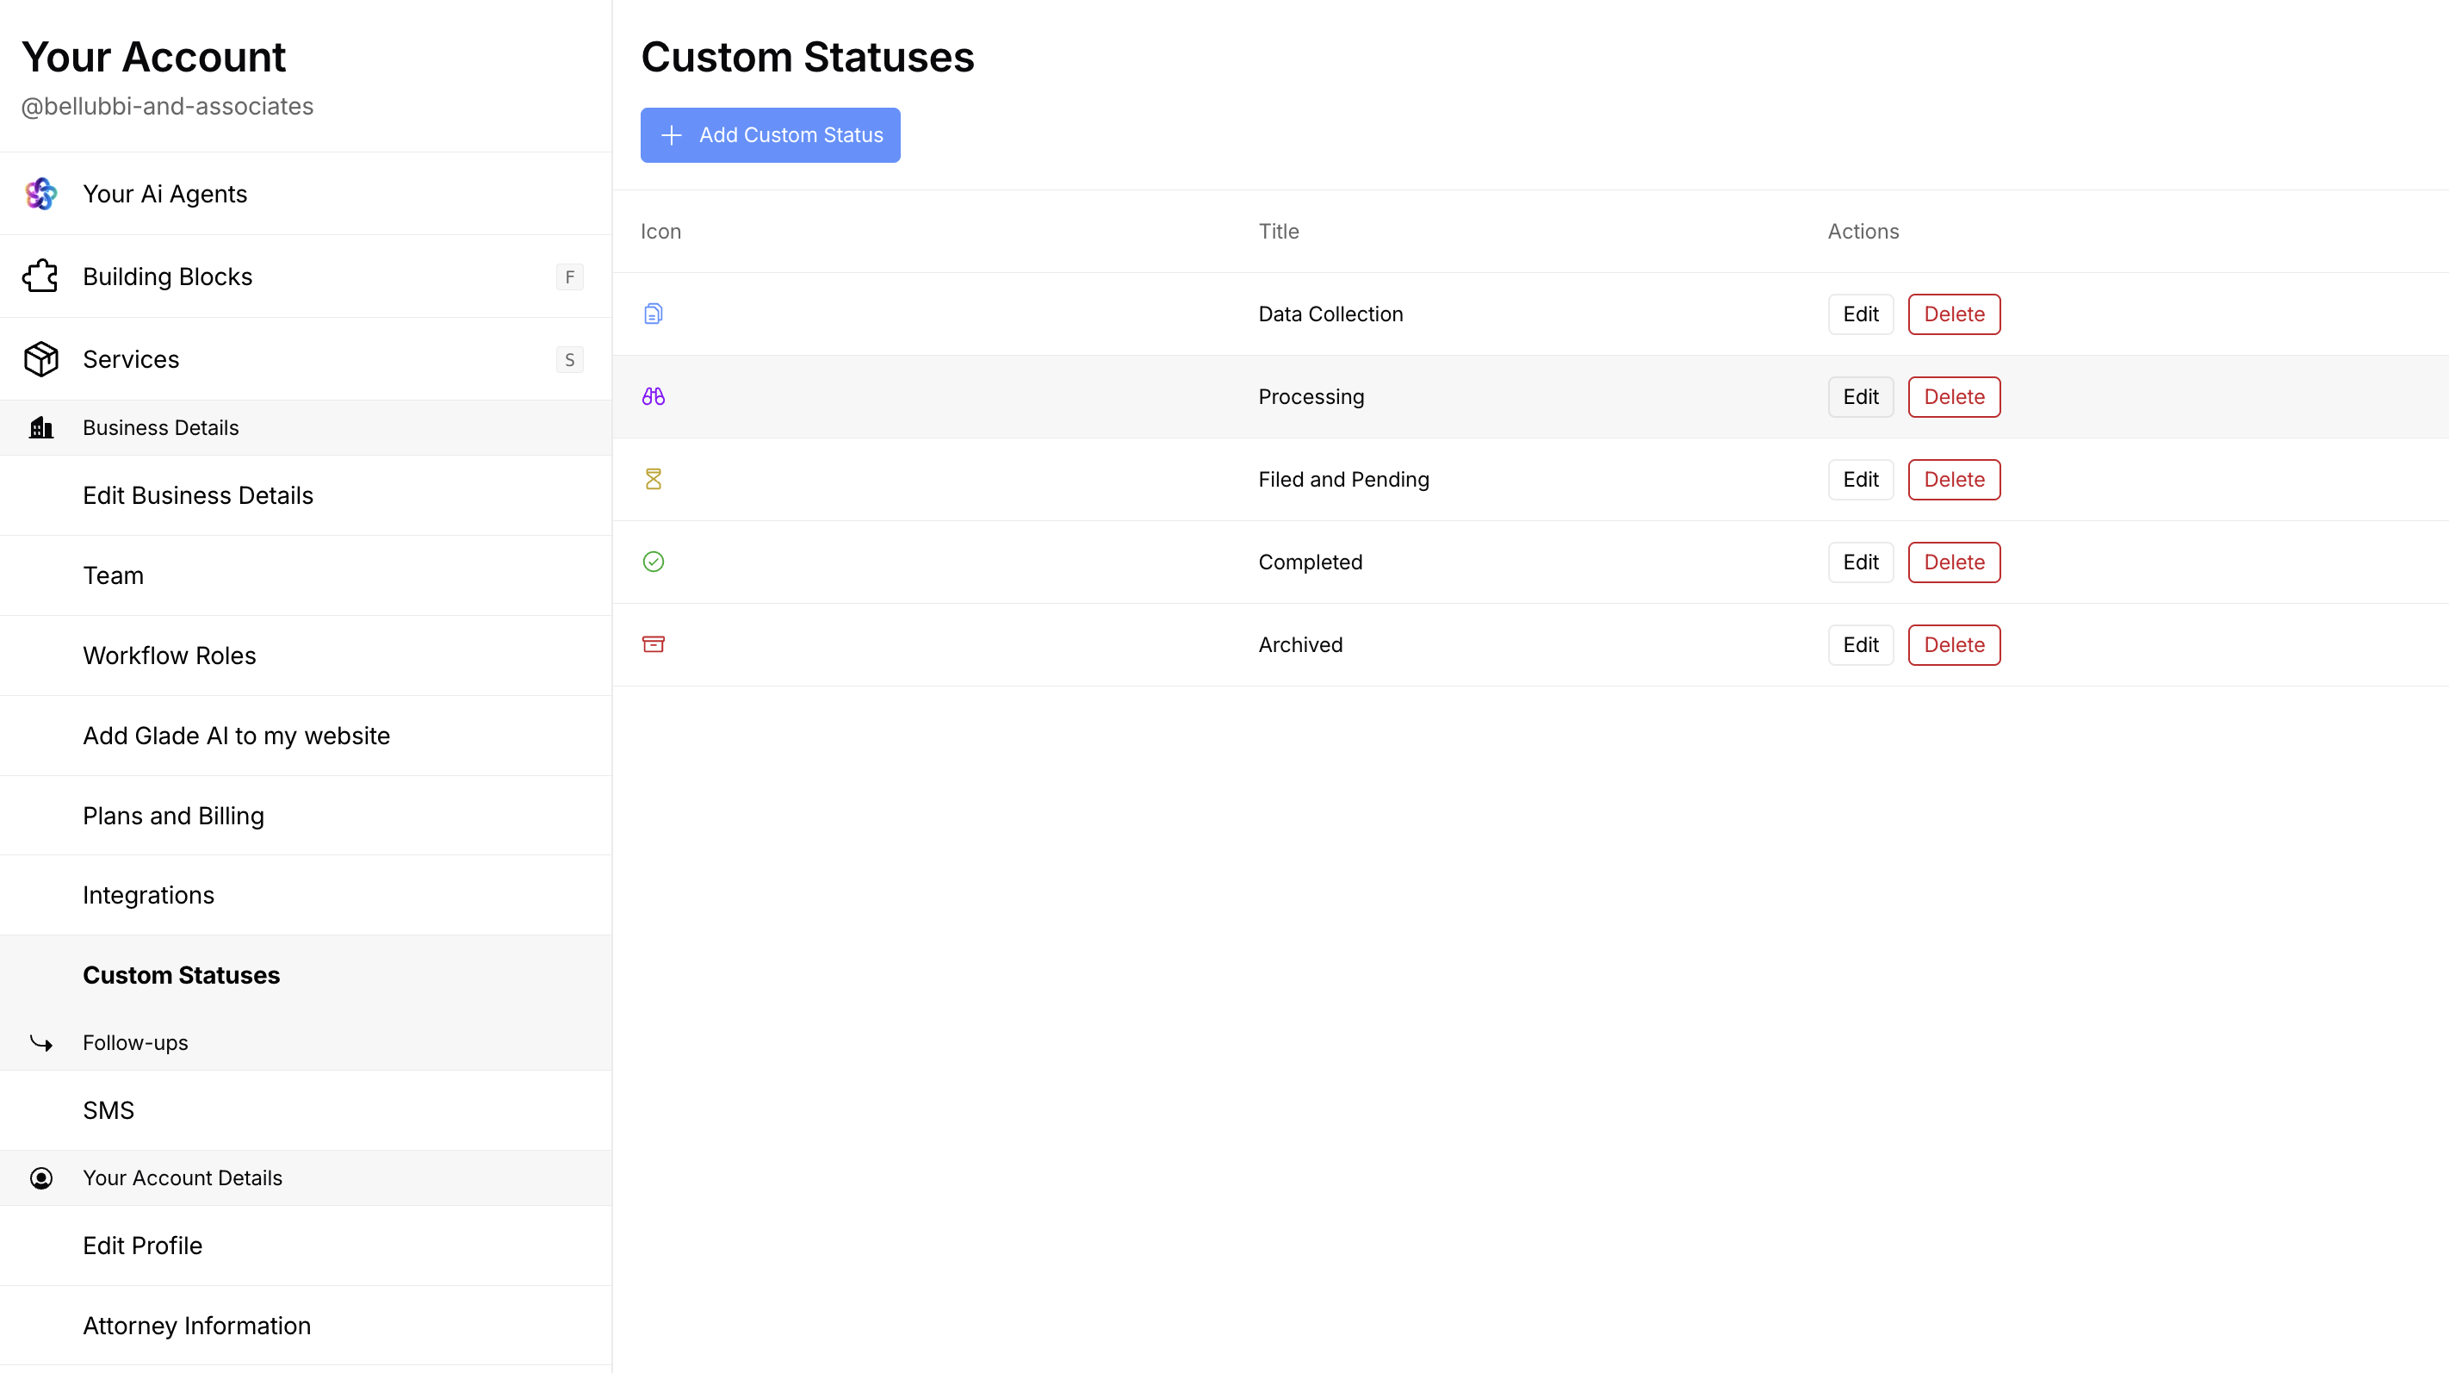Select Workflow Roles in the sidebar
Screen dimensions: 2449x1373
tap(170, 654)
